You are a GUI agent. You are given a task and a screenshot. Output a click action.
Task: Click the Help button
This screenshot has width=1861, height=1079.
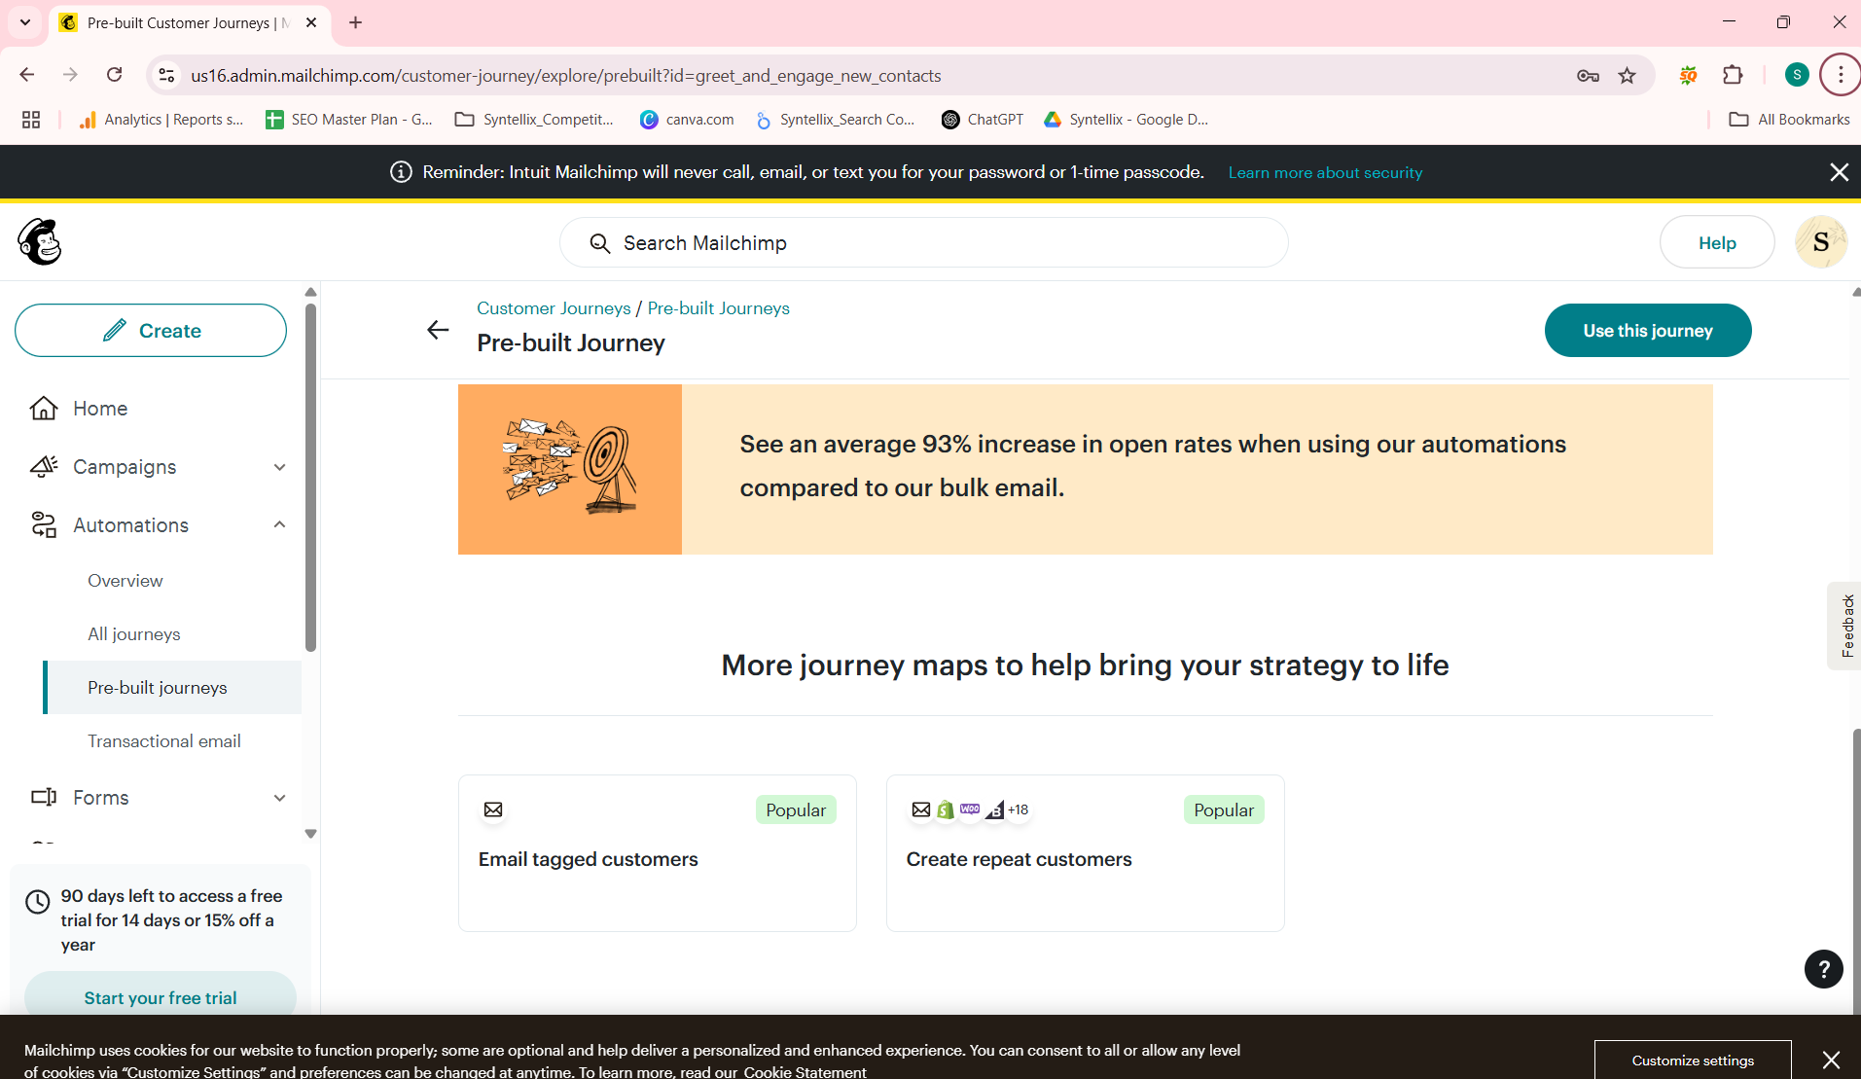pyautogui.click(x=1717, y=242)
